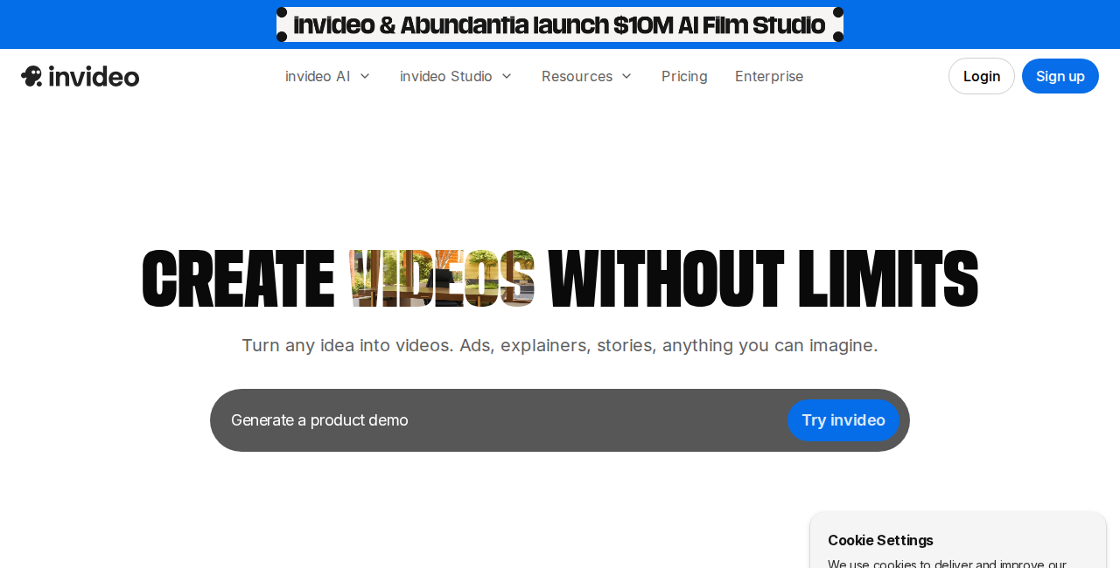The width and height of the screenshot is (1120, 568).
Task: Click the Try invideo button
Action: 843,420
